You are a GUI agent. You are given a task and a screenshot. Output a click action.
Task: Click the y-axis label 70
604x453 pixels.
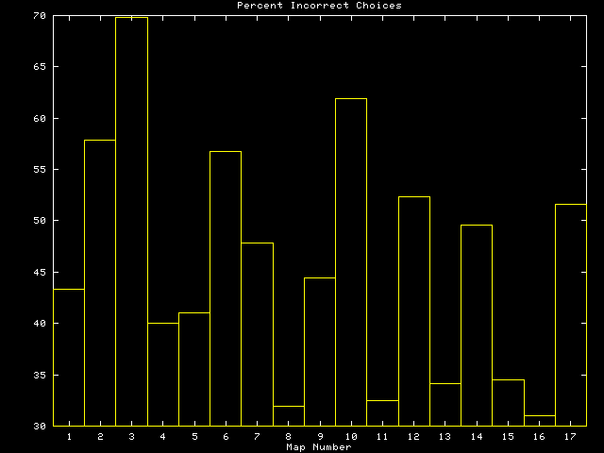tap(40, 16)
